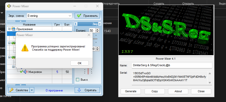
Task: Click the Применить button
Action: click(87, 16)
